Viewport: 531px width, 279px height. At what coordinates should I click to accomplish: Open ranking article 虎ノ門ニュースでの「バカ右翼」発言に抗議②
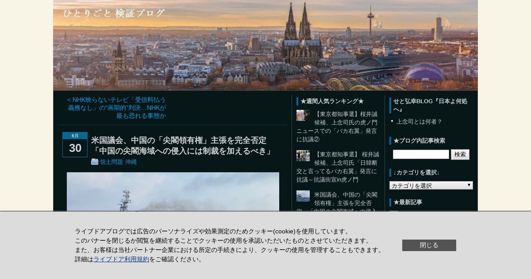pos(337,127)
